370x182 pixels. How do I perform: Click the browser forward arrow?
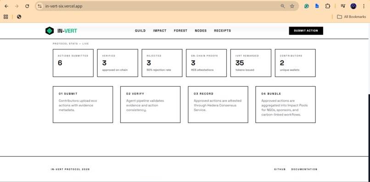17,6
